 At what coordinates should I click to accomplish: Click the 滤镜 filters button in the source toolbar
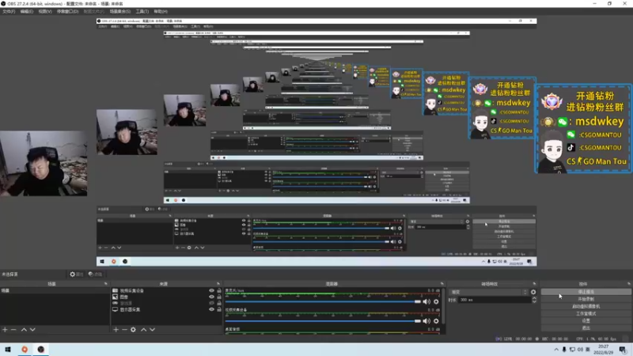click(x=95, y=274)
